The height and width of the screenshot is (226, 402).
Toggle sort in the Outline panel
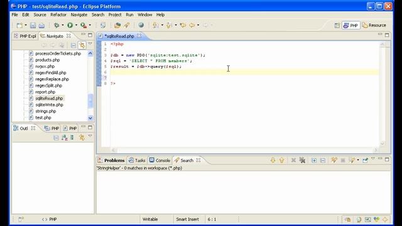(64, 137)
